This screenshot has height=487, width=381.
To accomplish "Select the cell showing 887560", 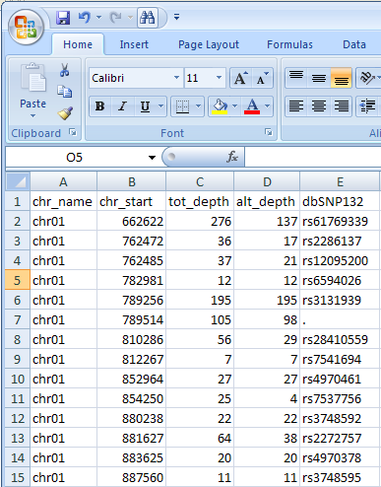I will (131, 477).
